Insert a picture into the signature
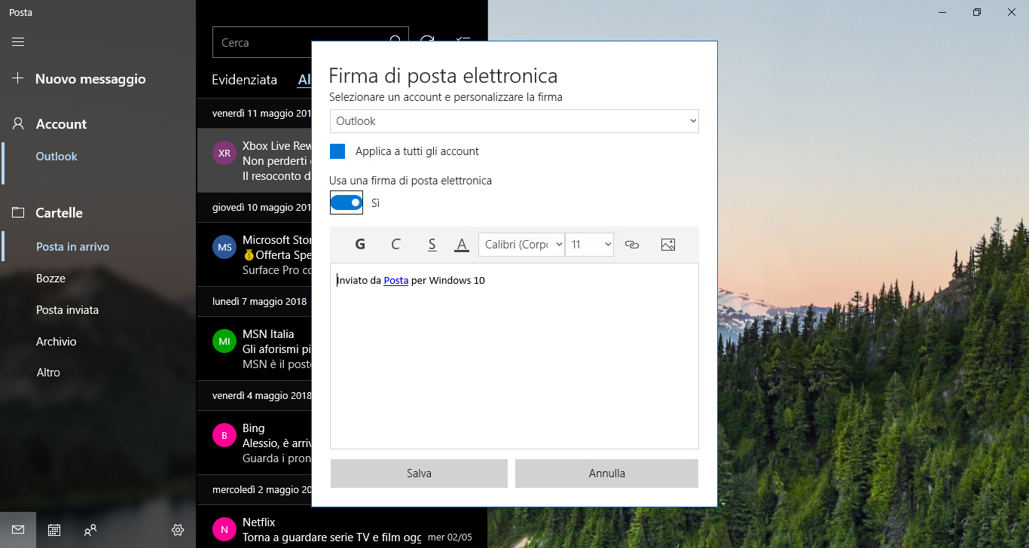Image resolution: width=1029 pixels, height=548 pixels. [x=667, y=244]
